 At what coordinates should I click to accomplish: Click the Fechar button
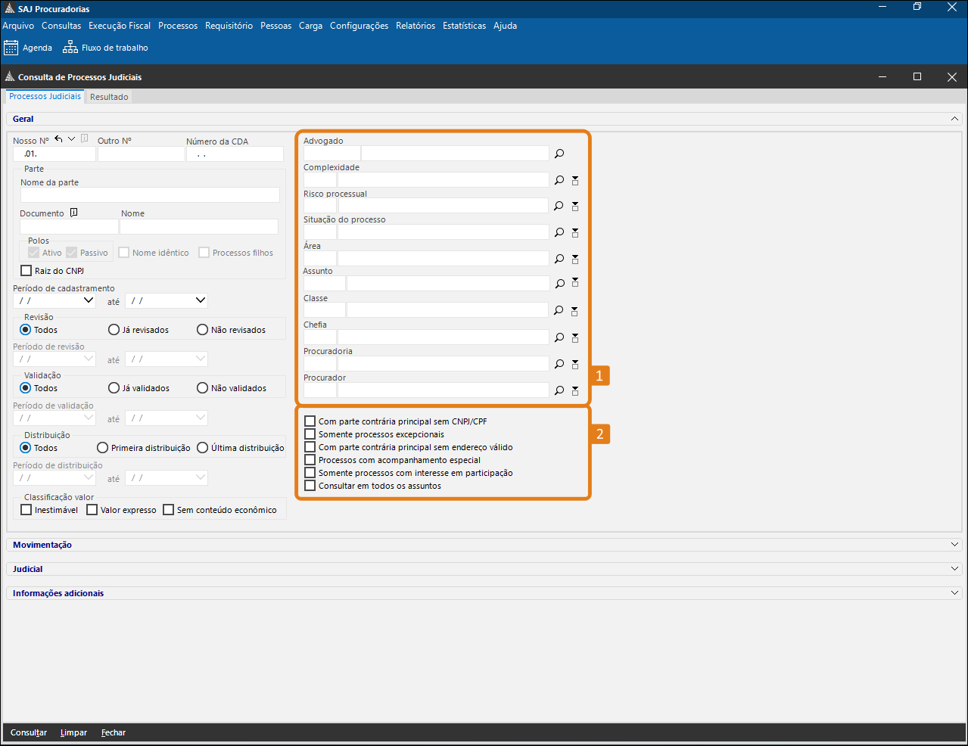(x=114, y=732)
